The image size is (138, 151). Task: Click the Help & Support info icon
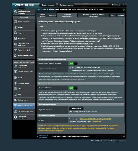point(38,136)
